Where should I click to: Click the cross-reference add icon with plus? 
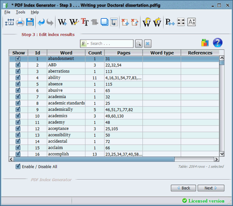(125, 22)
